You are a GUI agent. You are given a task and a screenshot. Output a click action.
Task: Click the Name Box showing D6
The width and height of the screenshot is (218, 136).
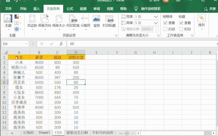click(x=13, y=44)
